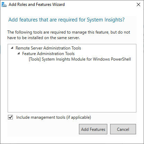Click the Include management tools (if applicable) label
144x144 pixels.
click(x=54, y=117)
